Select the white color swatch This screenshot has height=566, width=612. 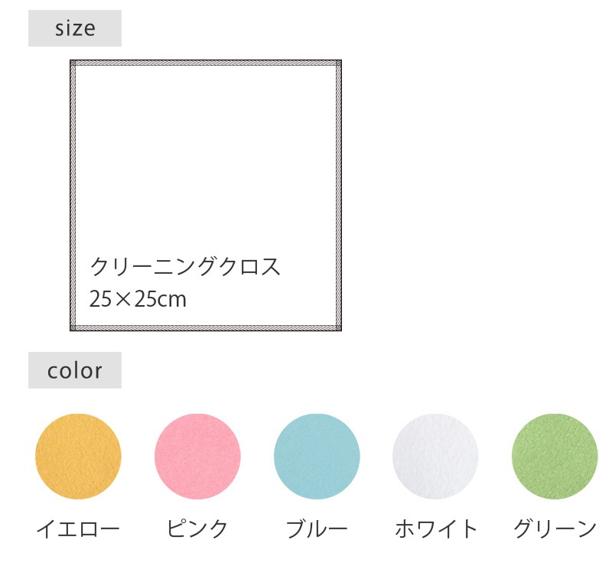(435, 457)
